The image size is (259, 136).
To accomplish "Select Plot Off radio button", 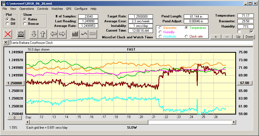I will [7, 24].
